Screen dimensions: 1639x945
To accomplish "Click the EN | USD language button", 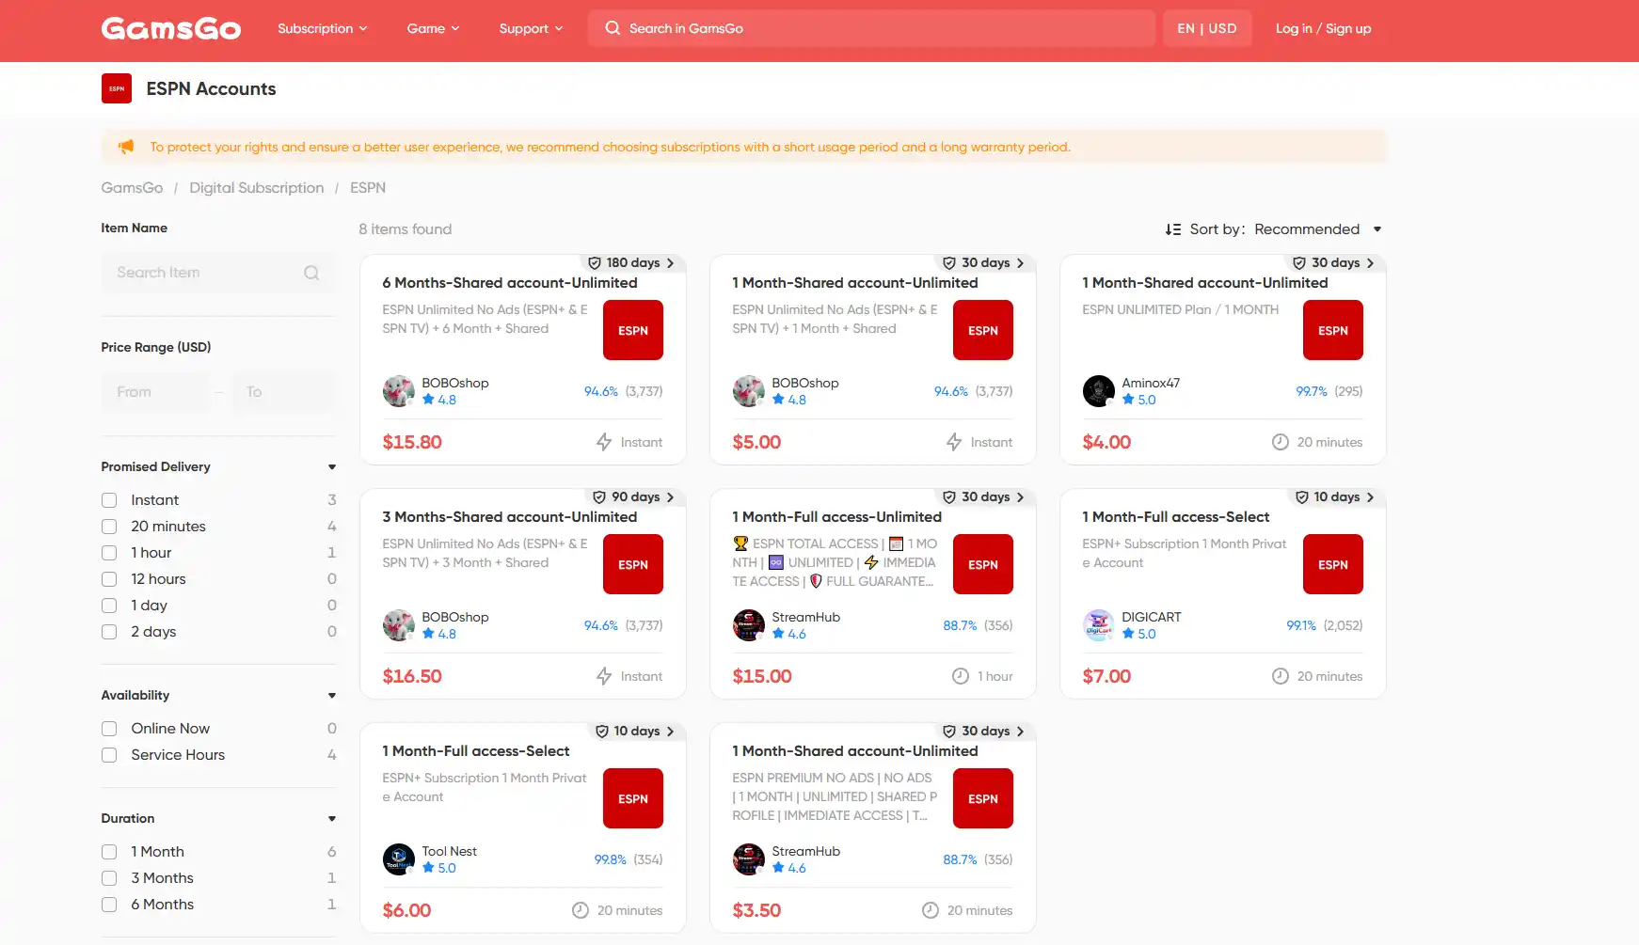I will coord(1207,28).
